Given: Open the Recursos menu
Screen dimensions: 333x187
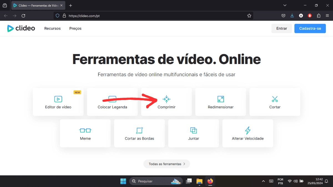Looking at the screenshot, I should click(x=52, y=28).
